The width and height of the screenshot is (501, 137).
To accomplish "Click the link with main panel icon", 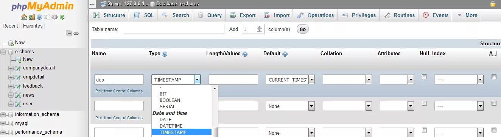I will (76, 33).
